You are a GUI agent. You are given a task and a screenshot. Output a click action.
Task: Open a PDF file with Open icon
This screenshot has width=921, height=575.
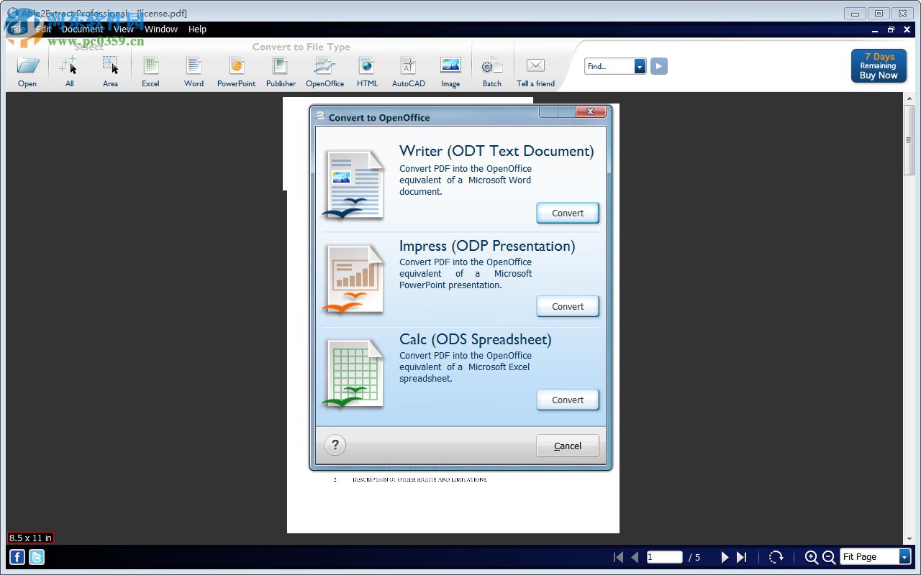point(27,66)
